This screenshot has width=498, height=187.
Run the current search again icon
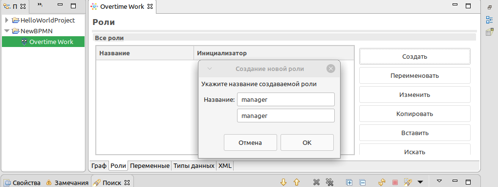pos(382,182)
